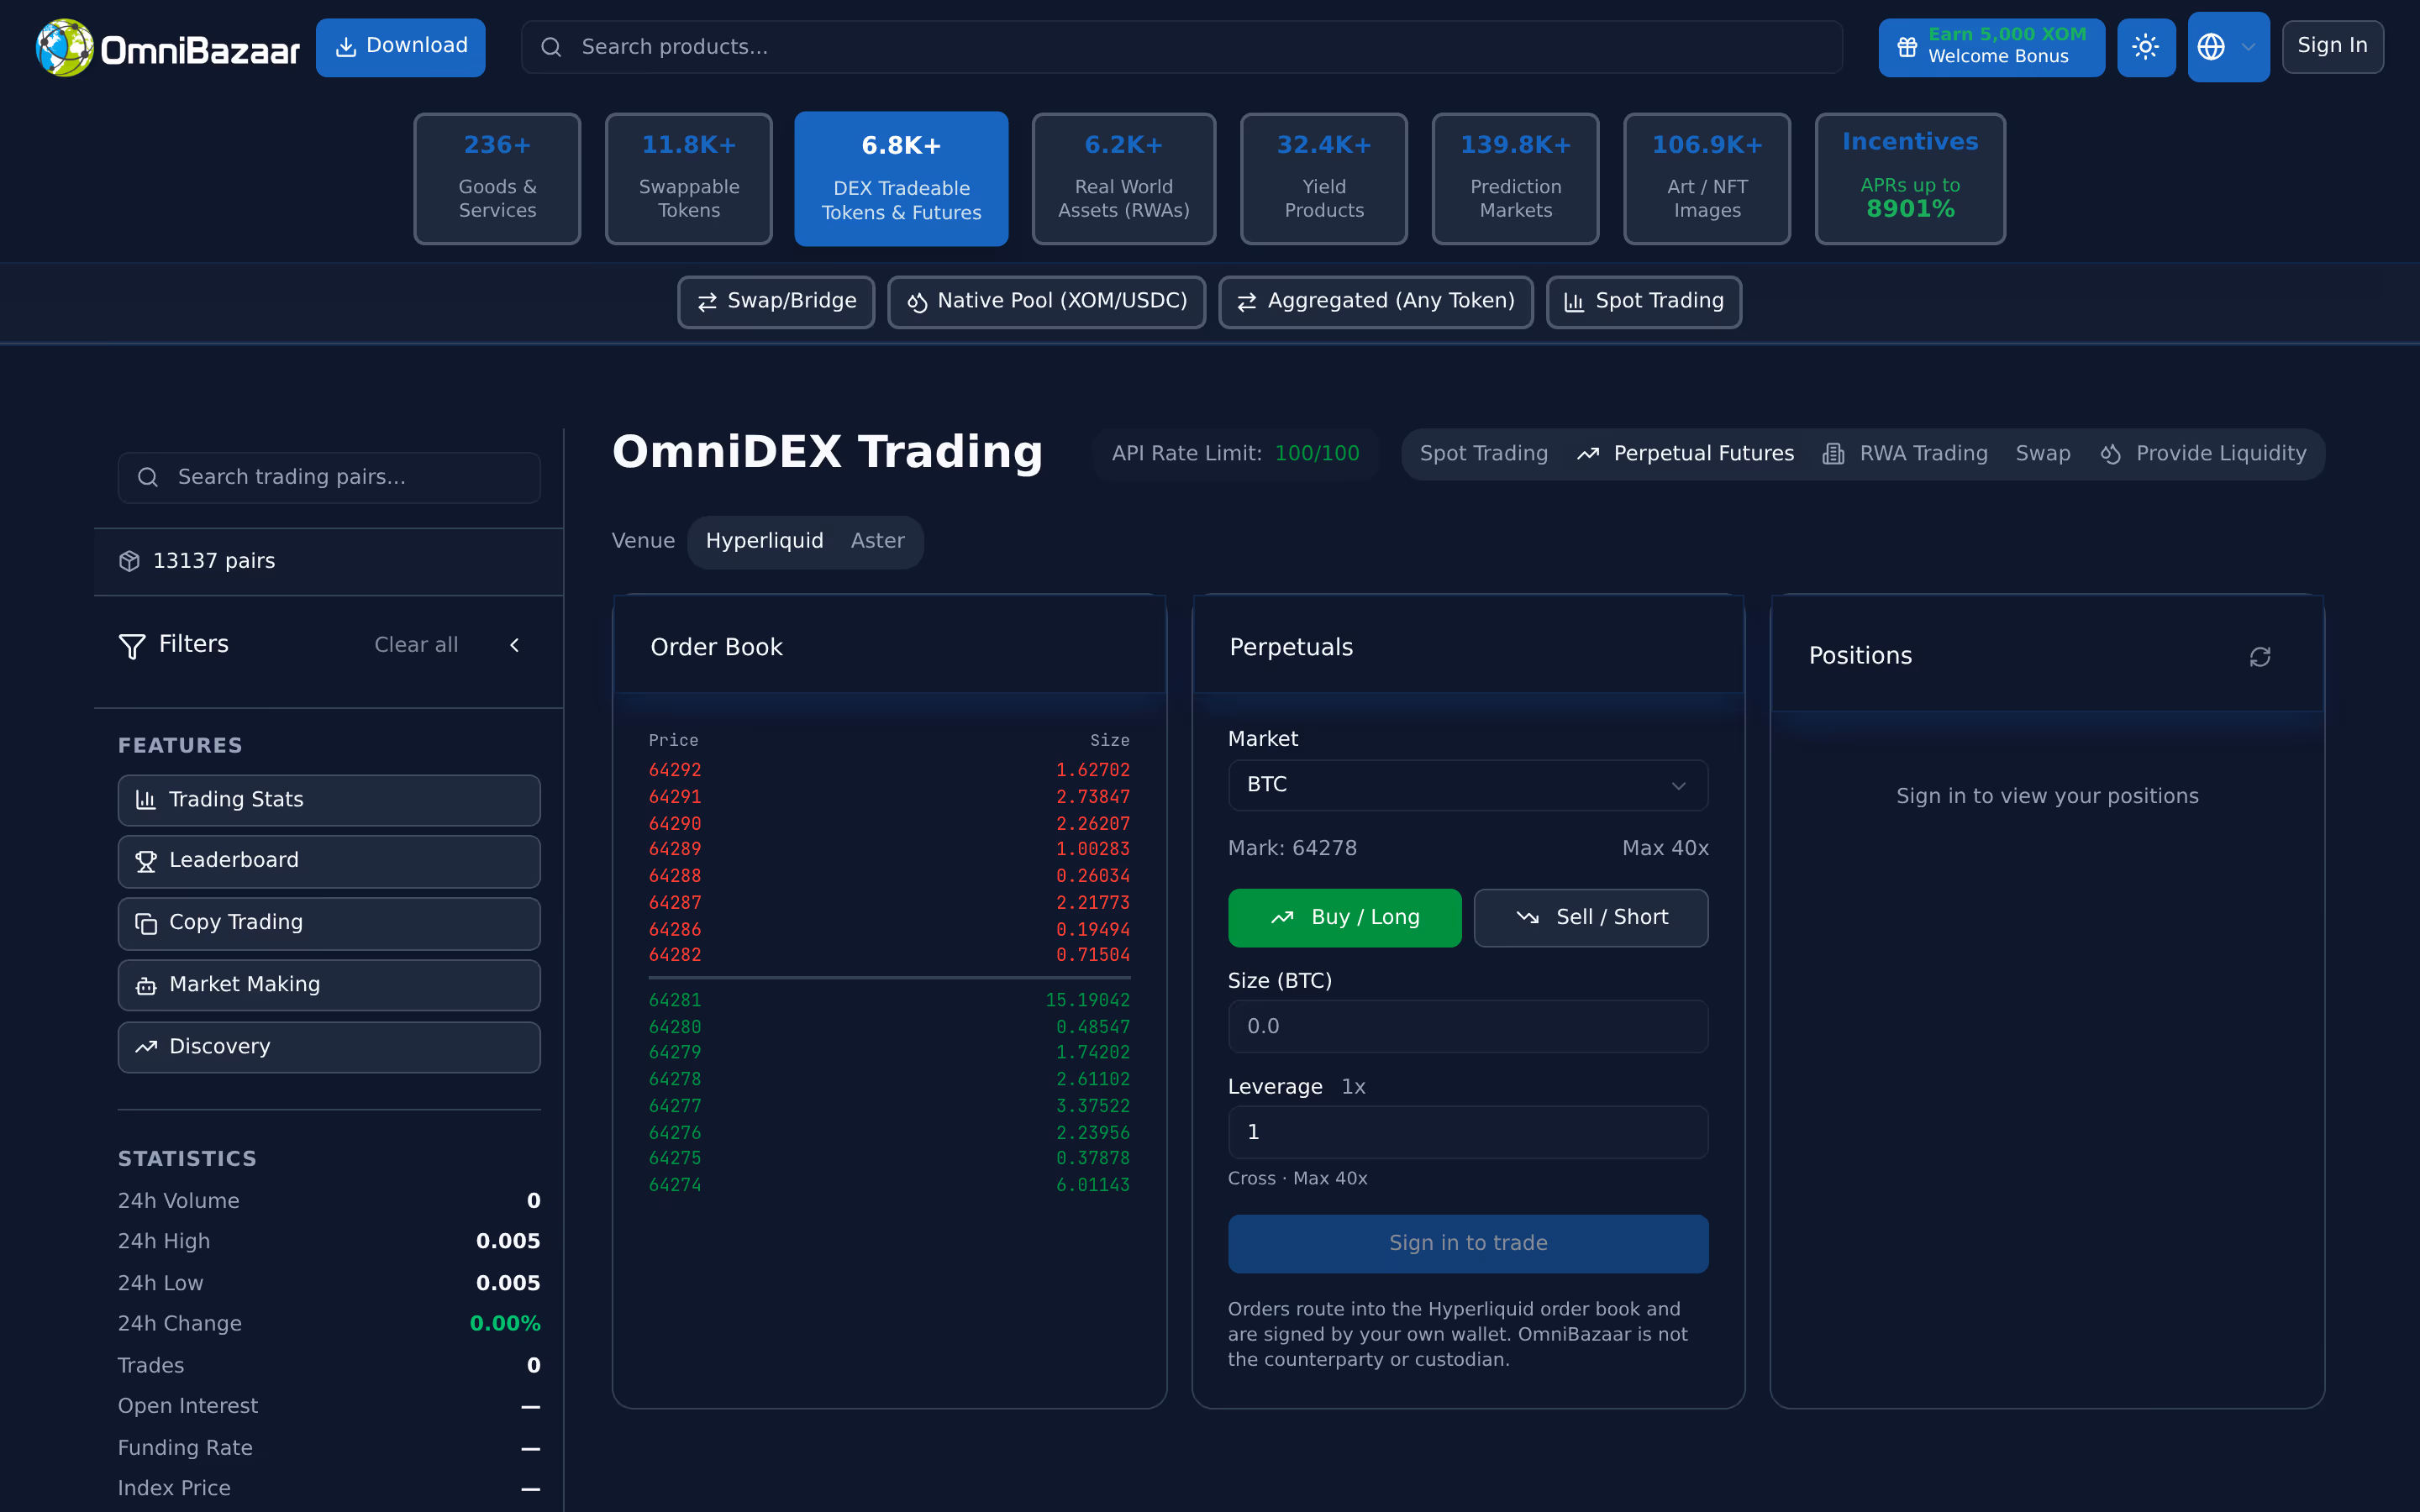Click the gift icon in Welcome Bonus
The height and width of the screenshot is (1512, 2420).
1907,47
